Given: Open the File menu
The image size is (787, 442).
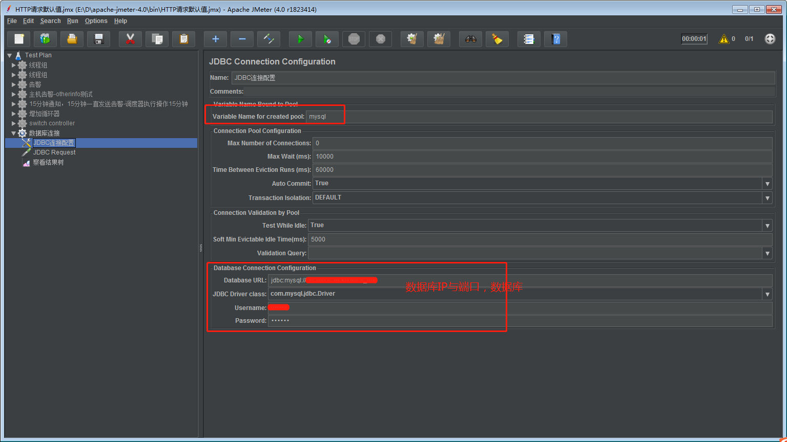Looking at the screenshot, I should [x=12, y=21].
